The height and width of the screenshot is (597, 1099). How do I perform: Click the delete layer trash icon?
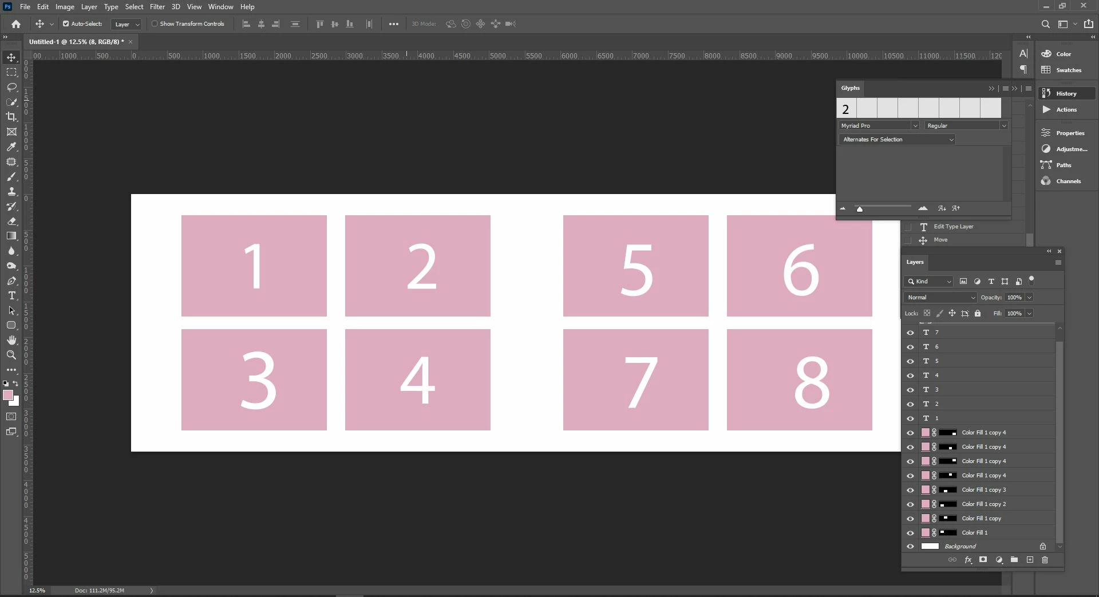[1045, 560]
